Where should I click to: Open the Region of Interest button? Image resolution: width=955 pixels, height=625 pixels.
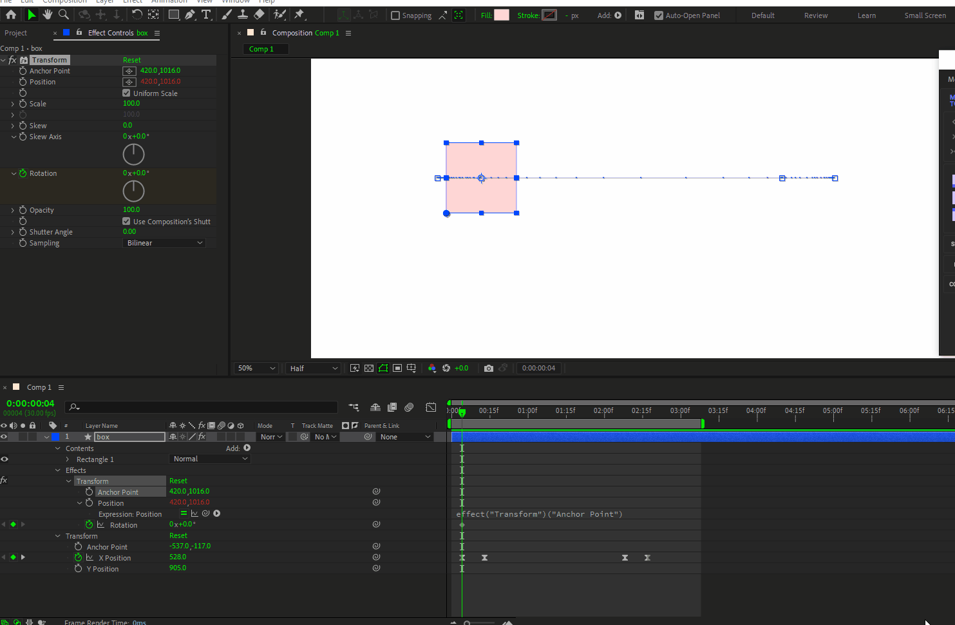pos(397,368)
